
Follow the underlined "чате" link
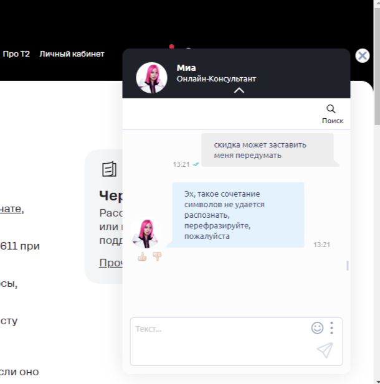11,209
